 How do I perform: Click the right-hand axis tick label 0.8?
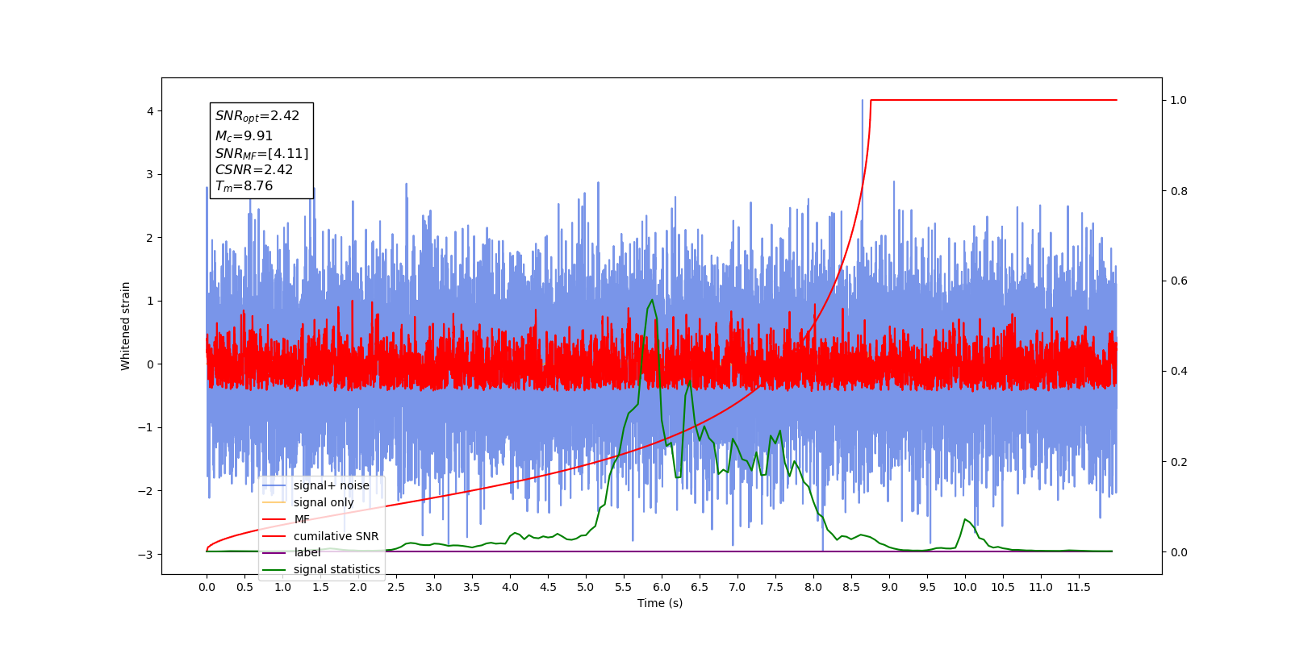[1179, 191]
